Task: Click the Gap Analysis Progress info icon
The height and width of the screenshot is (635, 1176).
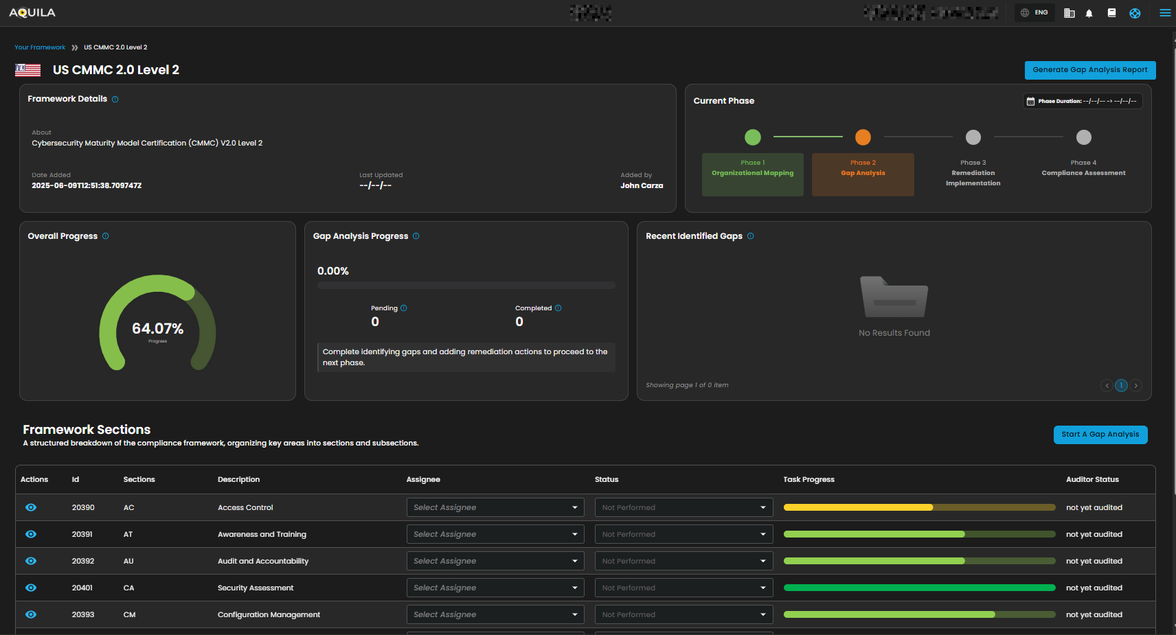Action: (416, 236)
